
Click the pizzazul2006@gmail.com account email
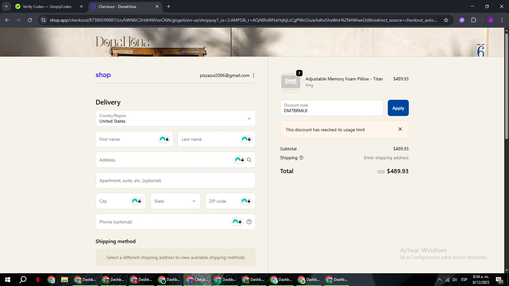224,76
